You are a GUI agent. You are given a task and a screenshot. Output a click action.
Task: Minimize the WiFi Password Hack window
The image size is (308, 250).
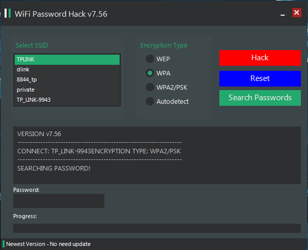(283, 15)
